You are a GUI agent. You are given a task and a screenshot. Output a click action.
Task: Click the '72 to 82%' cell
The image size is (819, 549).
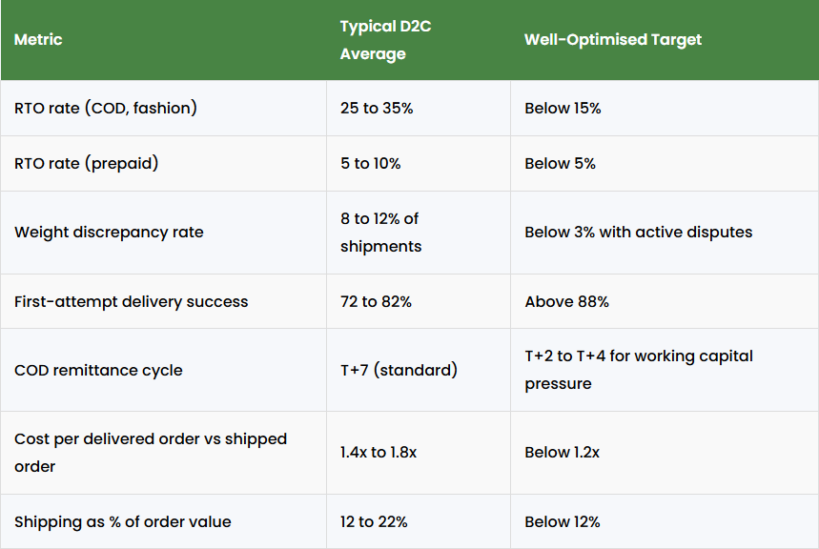click(419, 301)
